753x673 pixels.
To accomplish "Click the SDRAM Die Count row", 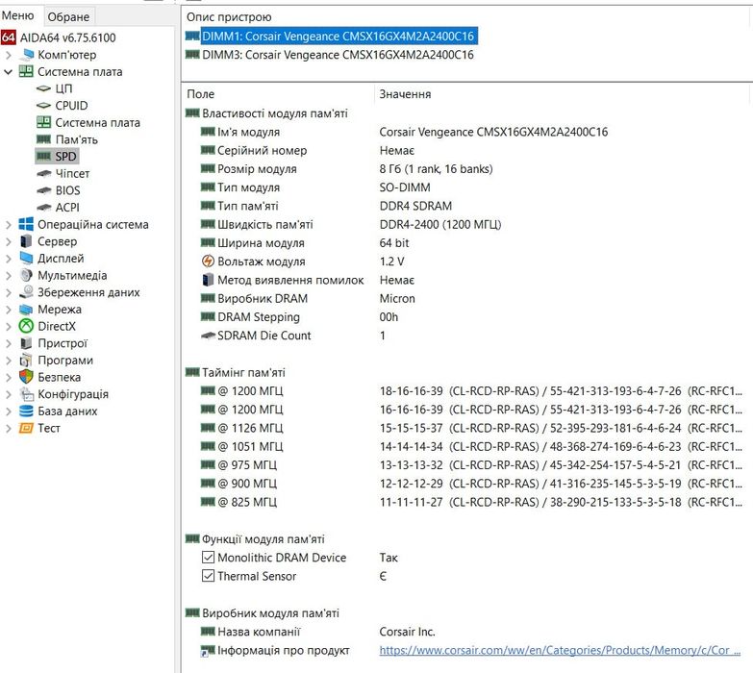I will click(x=465, y=336).
